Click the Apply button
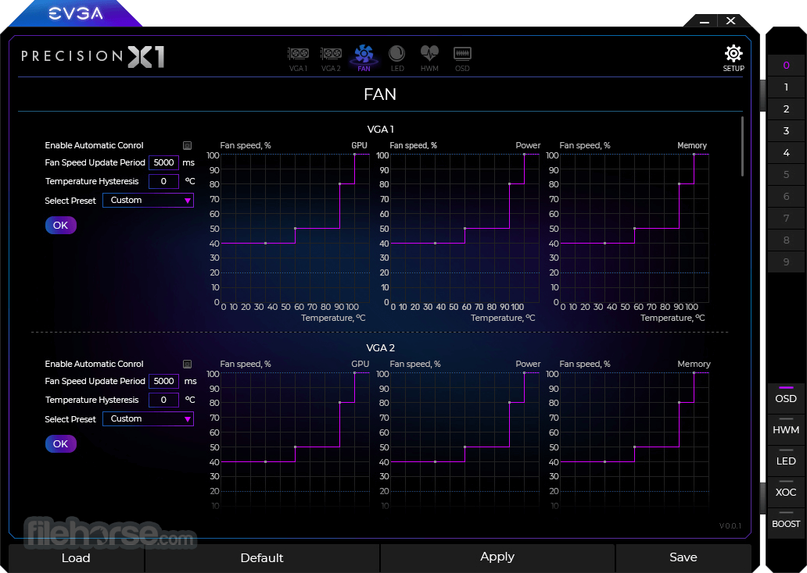 pos(497,557)
